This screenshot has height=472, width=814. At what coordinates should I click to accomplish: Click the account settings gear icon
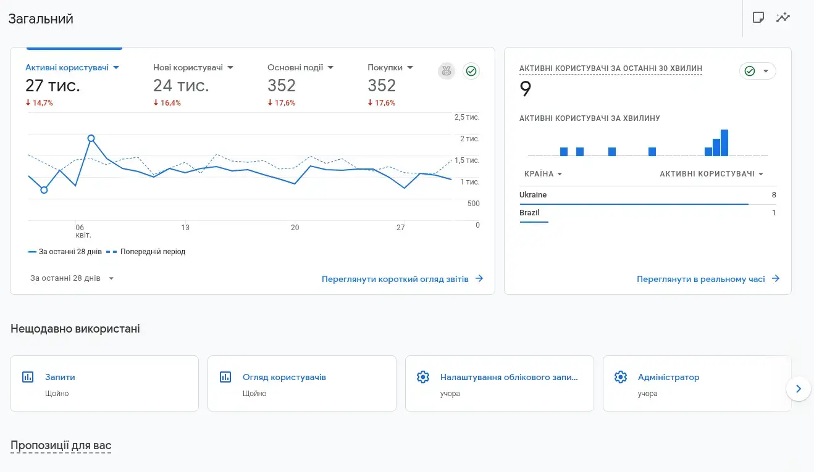coord(423,377)
